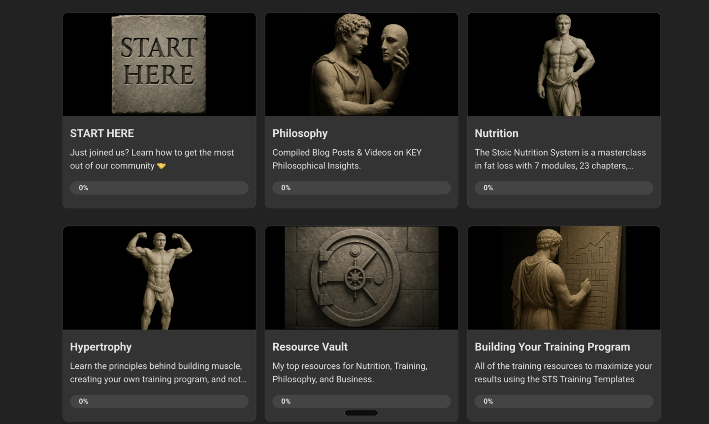Select the Building Your Training Program title
The image size is (709, 424).
coord(552,347)
